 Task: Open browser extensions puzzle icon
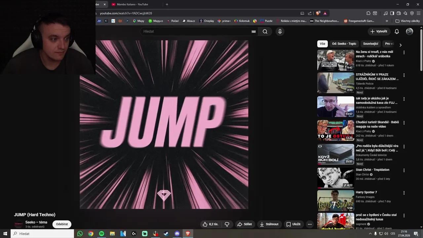368,13
